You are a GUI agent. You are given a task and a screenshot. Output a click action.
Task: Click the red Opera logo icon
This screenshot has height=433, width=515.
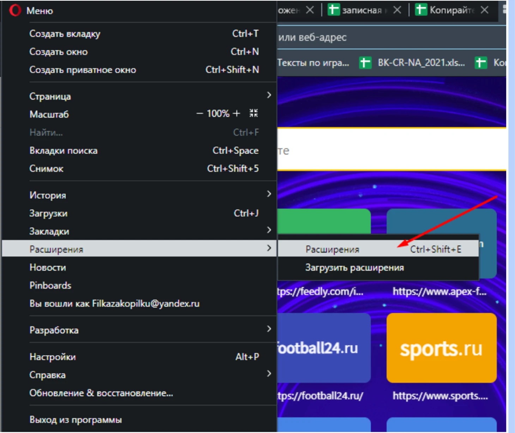tap(15, 10)
